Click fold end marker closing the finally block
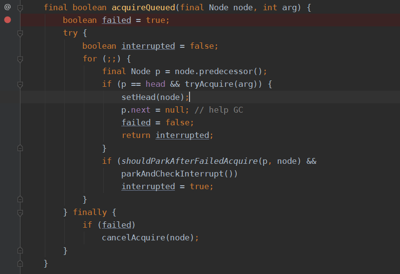 pyautogui.click(x=20, y=251)
